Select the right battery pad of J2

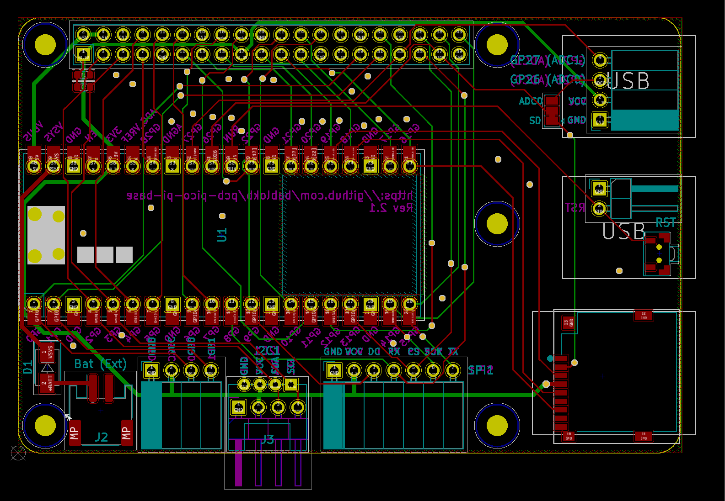[x=109, y=388]
